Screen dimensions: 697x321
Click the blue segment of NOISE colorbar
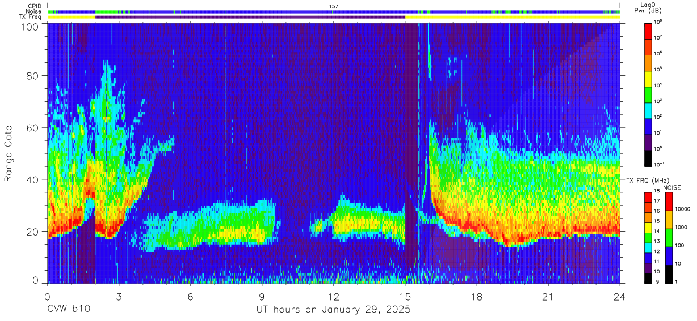[669, 256]
